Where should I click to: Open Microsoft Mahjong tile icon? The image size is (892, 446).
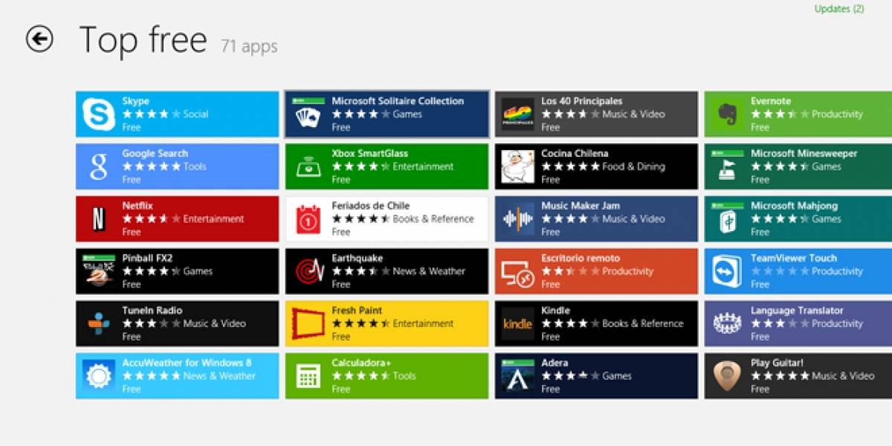[727, 219]
